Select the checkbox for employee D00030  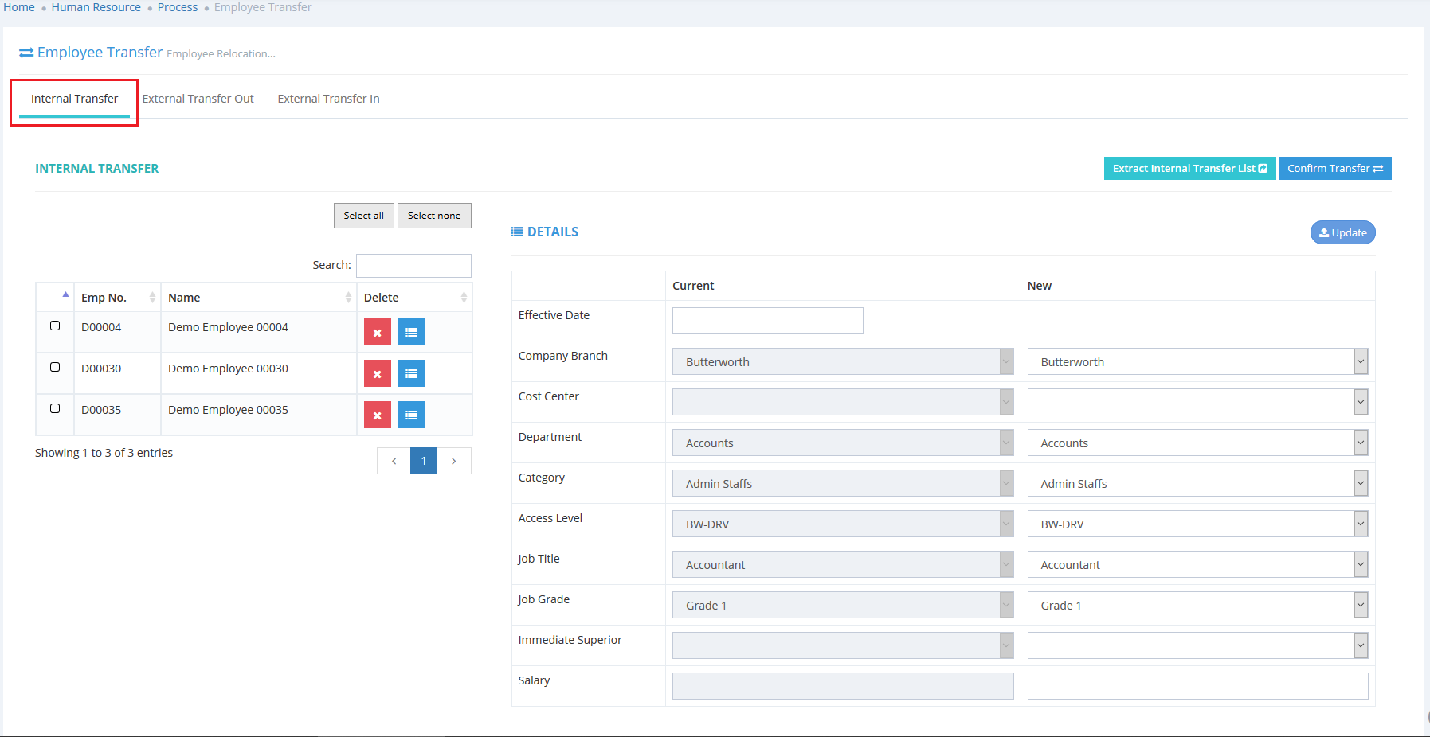(x=55, y=367)
